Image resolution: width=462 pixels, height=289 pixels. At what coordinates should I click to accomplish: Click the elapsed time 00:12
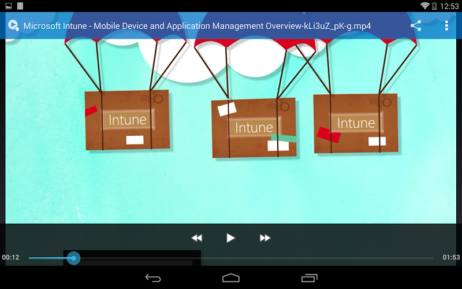(10, 257)
